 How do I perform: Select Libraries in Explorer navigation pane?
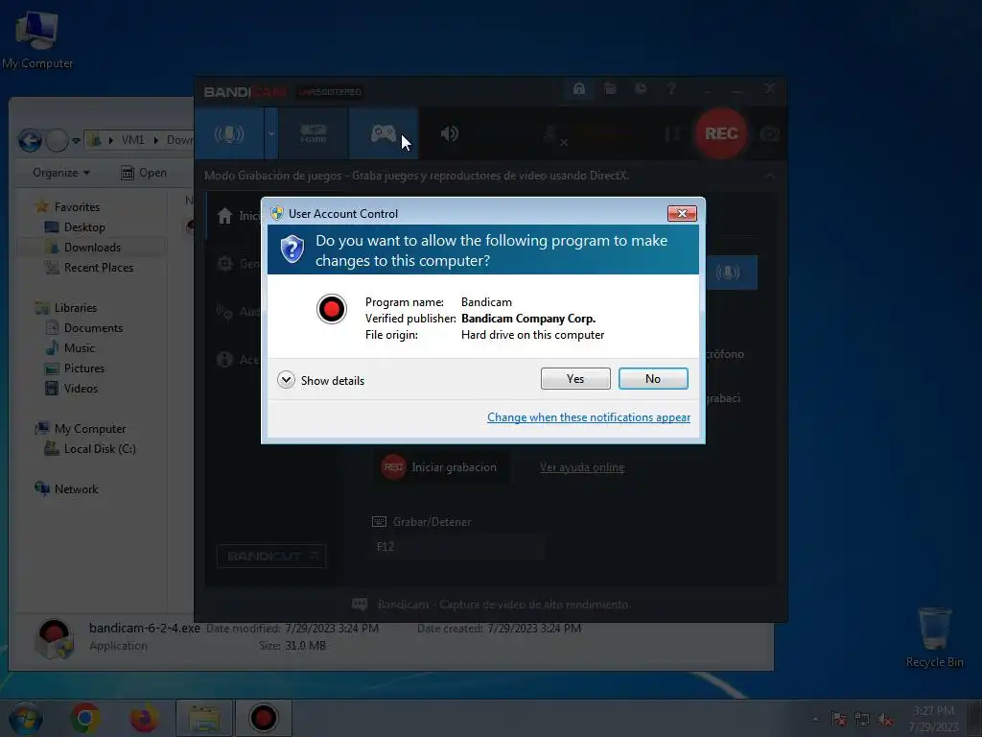[x=66, y=308]
